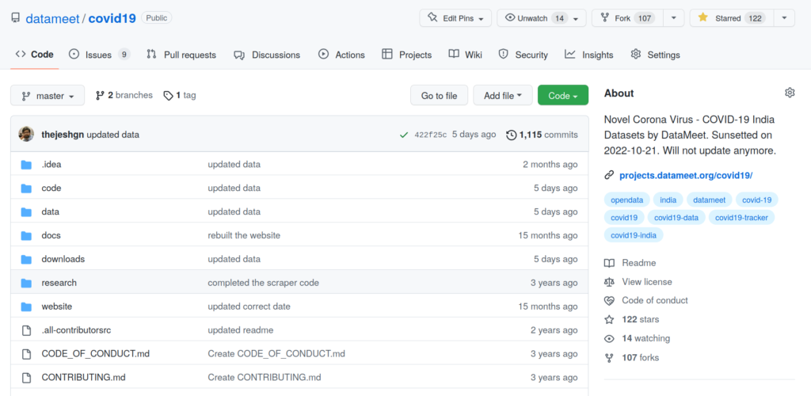The width and height of the screenshot is (811, 396).
Task: View the 122 stars link
Action: [631, 319]
